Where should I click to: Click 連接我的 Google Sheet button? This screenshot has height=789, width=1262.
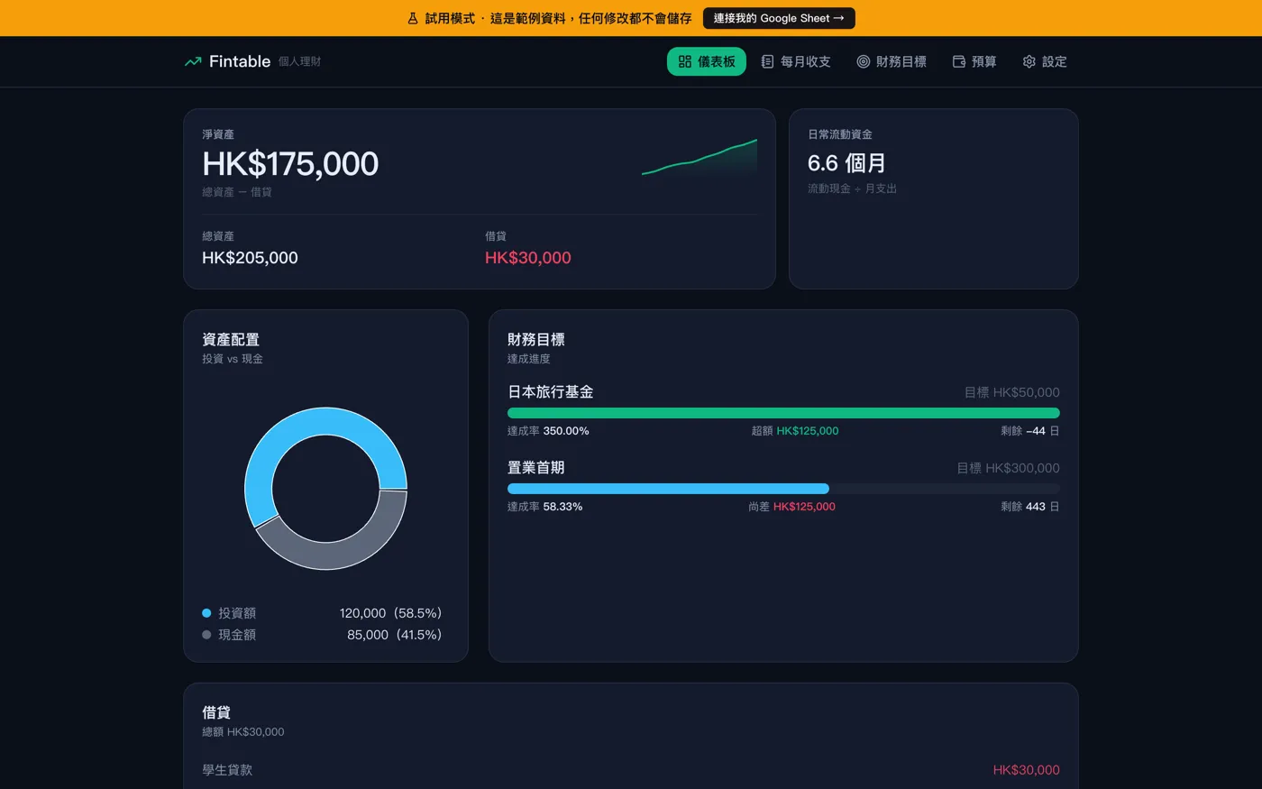[779, 18]
